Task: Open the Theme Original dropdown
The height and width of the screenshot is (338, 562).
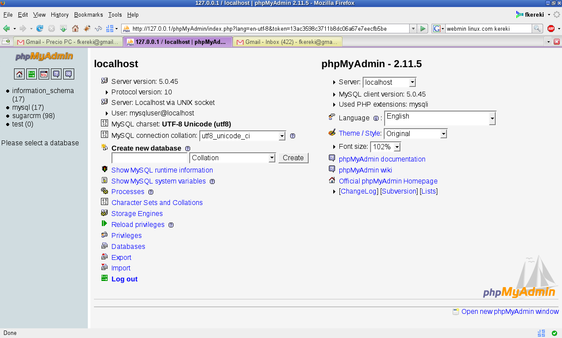Action: [415, 134]
